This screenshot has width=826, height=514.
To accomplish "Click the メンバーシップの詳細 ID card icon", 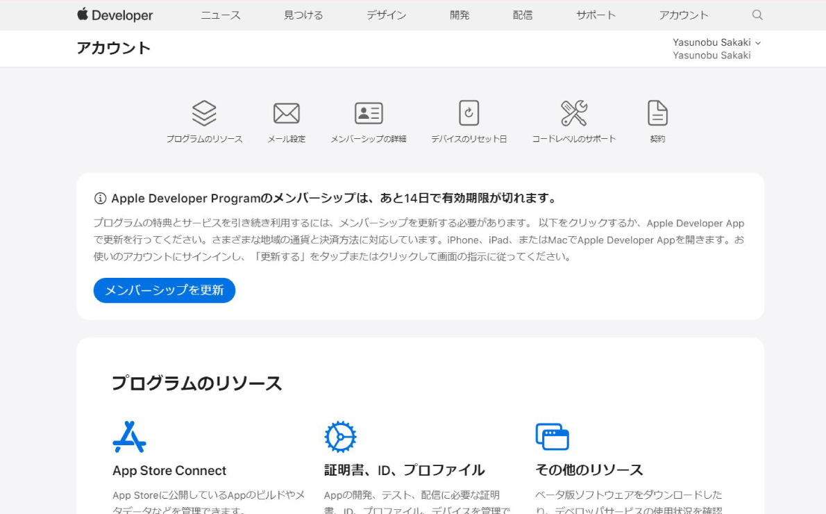I will (x=369, y=113).
